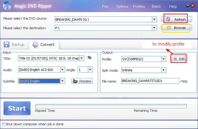Expand the DVD source dropdown arrow
The width and height of the screenshot is (198, 129).
click(154, 19)
